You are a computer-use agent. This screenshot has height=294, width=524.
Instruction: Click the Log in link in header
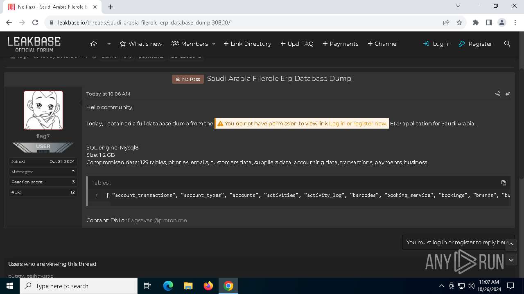click(437, 44)
